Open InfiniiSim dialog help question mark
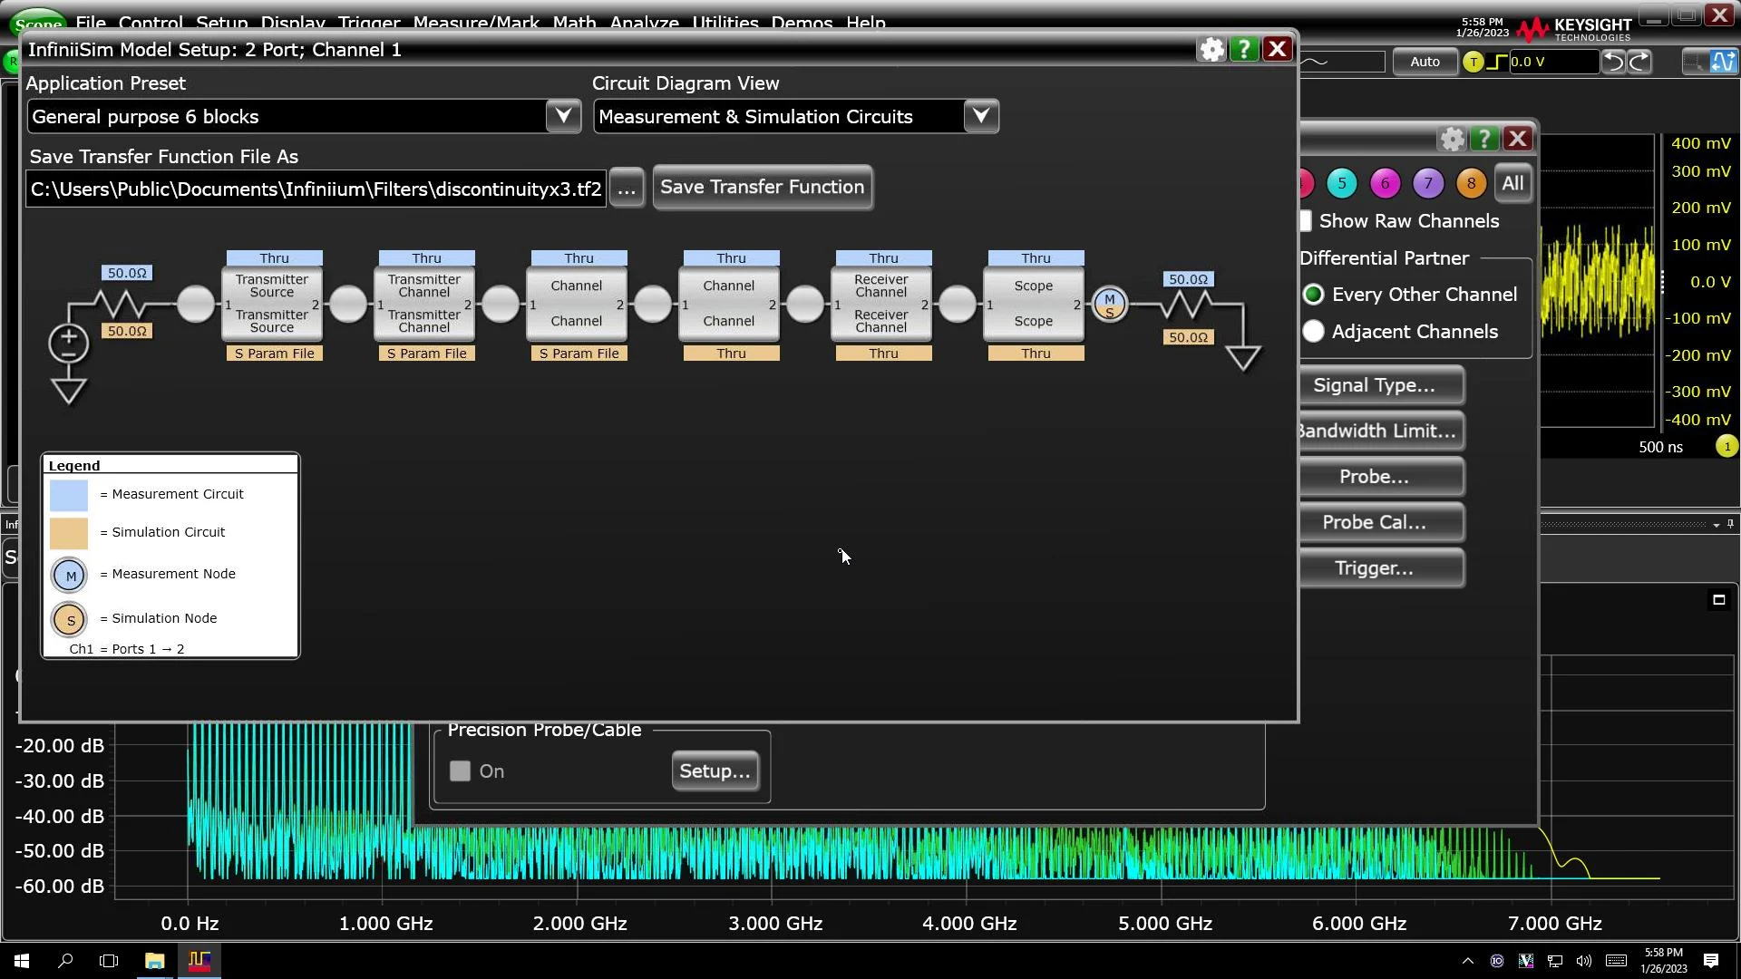1741x979 pixels. point(1244,50)
